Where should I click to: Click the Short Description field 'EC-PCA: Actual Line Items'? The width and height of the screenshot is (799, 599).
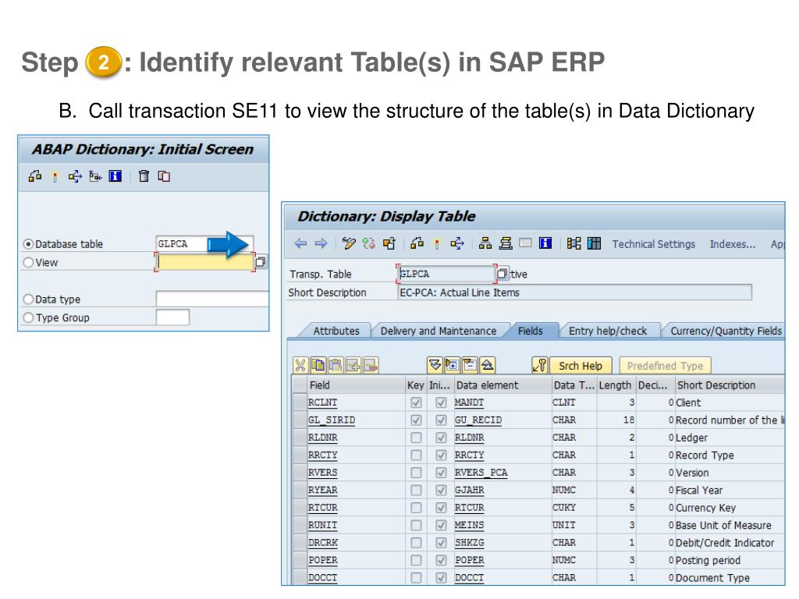click(575, 292)
